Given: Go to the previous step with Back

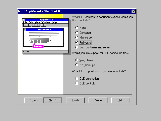Looking at the screenshot, I should (x=34, y=100).
